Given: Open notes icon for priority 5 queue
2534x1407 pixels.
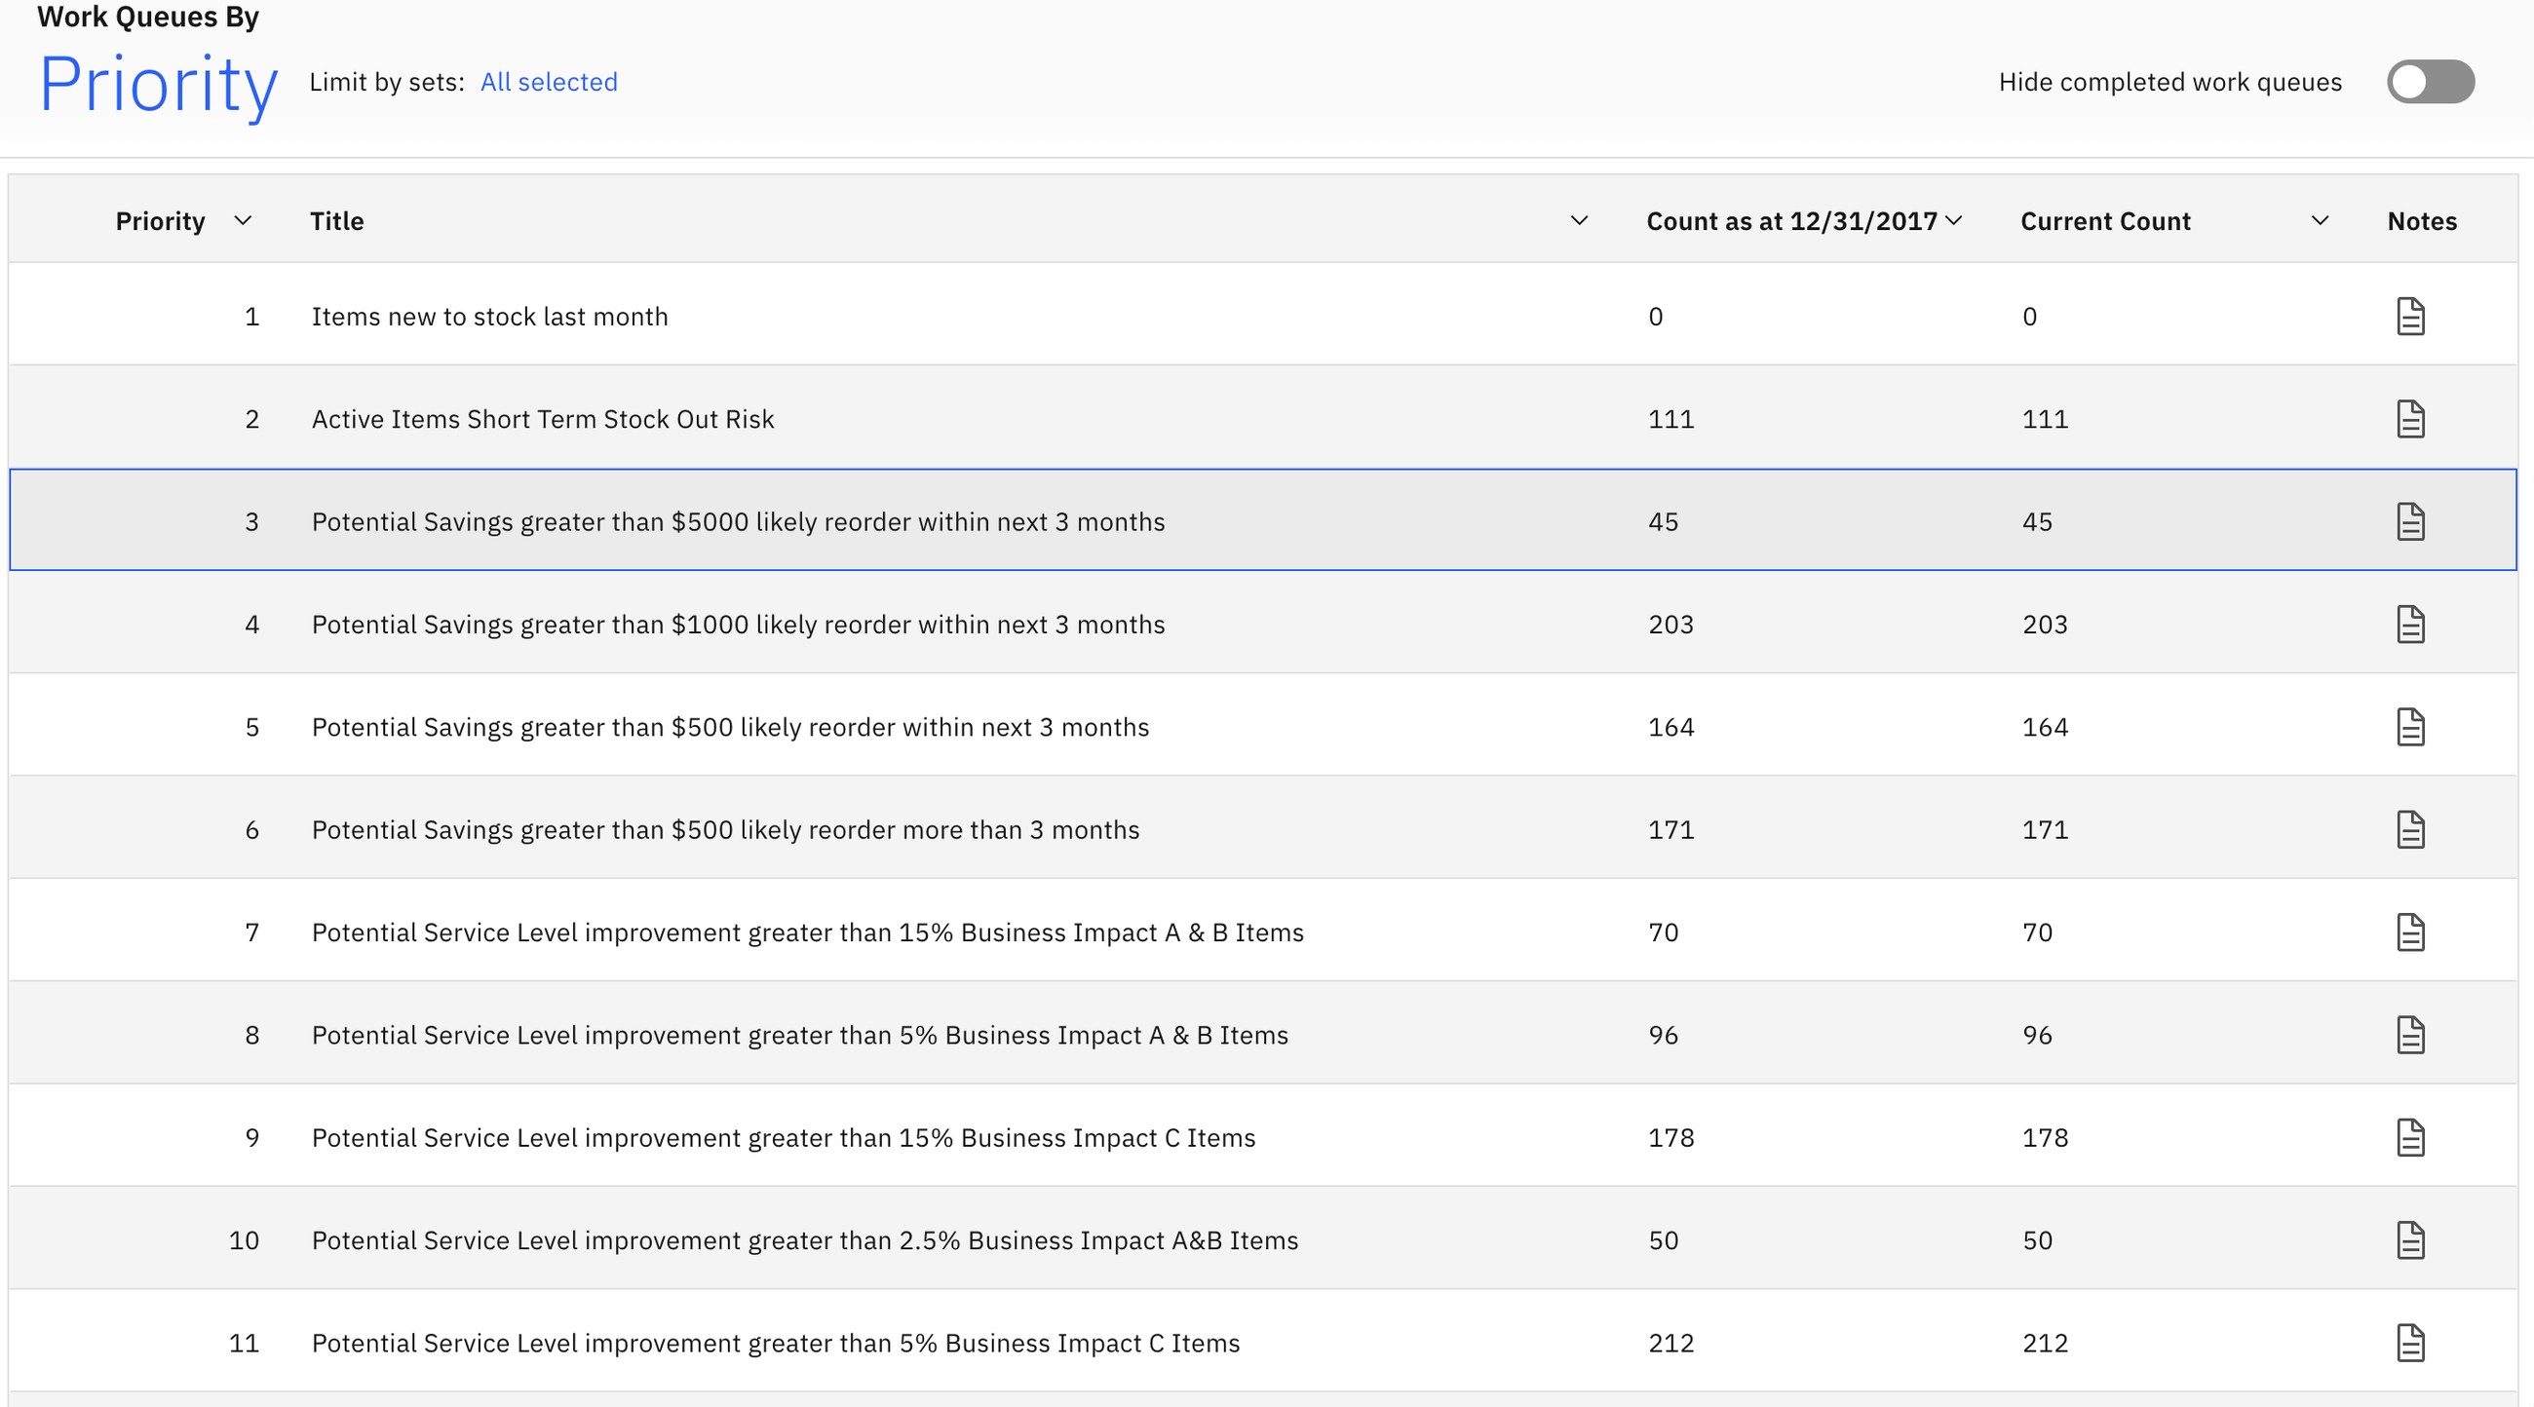Looking at the screenshot, I should pyautogui.click(x=2410, y=727).
